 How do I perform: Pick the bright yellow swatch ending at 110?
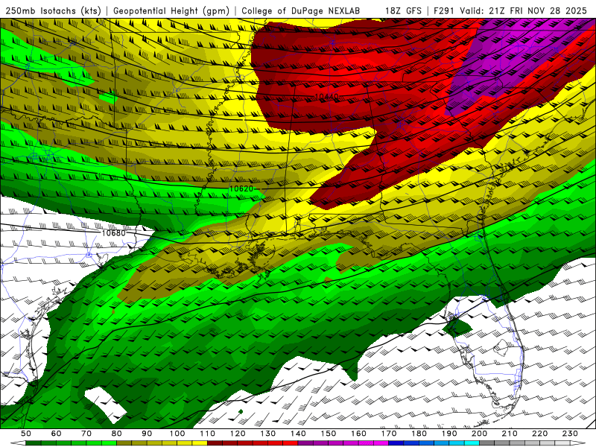200,443
